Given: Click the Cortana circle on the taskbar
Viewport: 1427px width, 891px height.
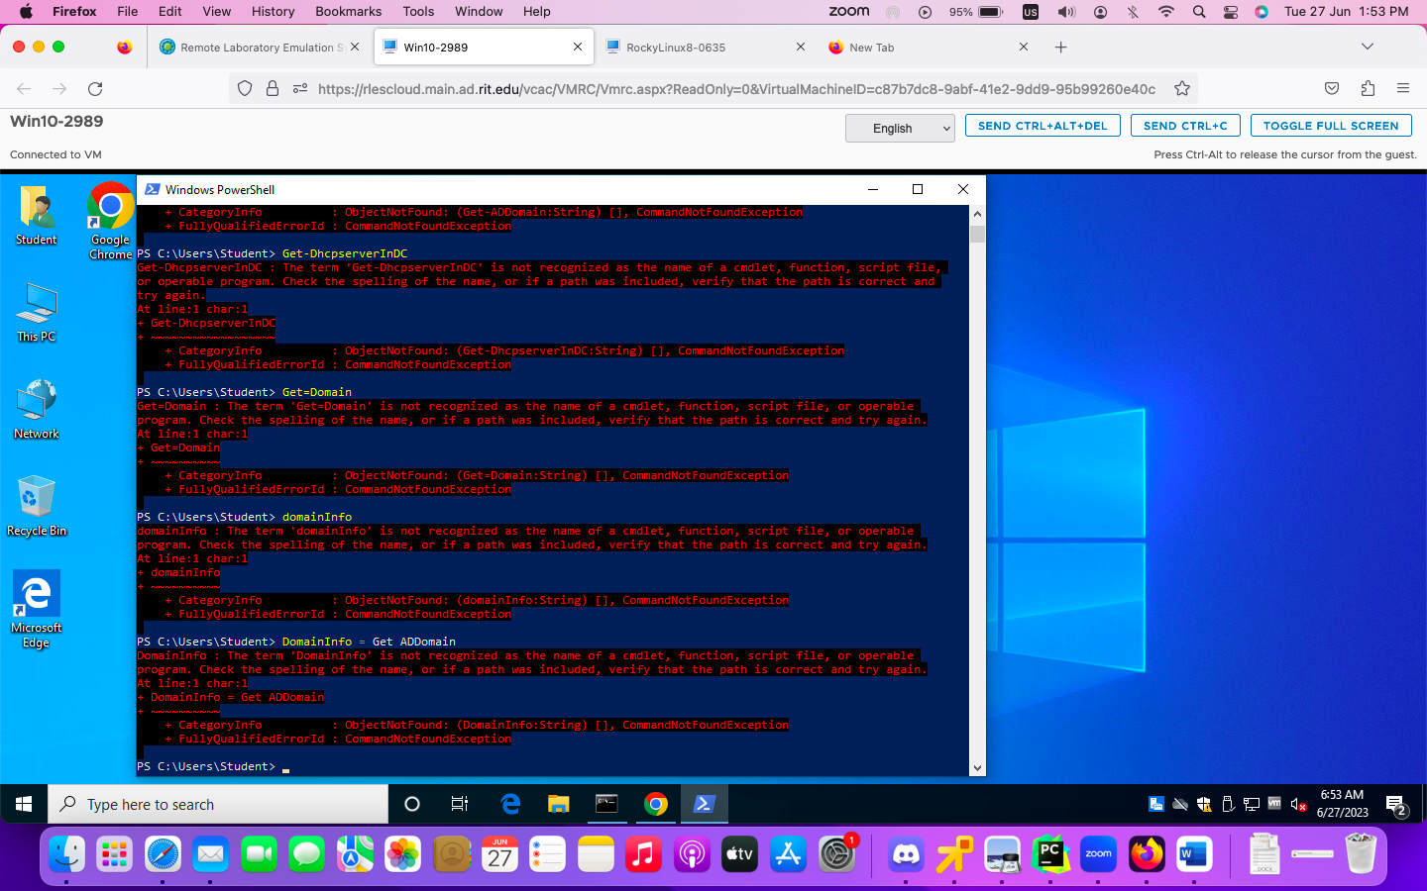Looking at the screenshot, I should point(412,804).
